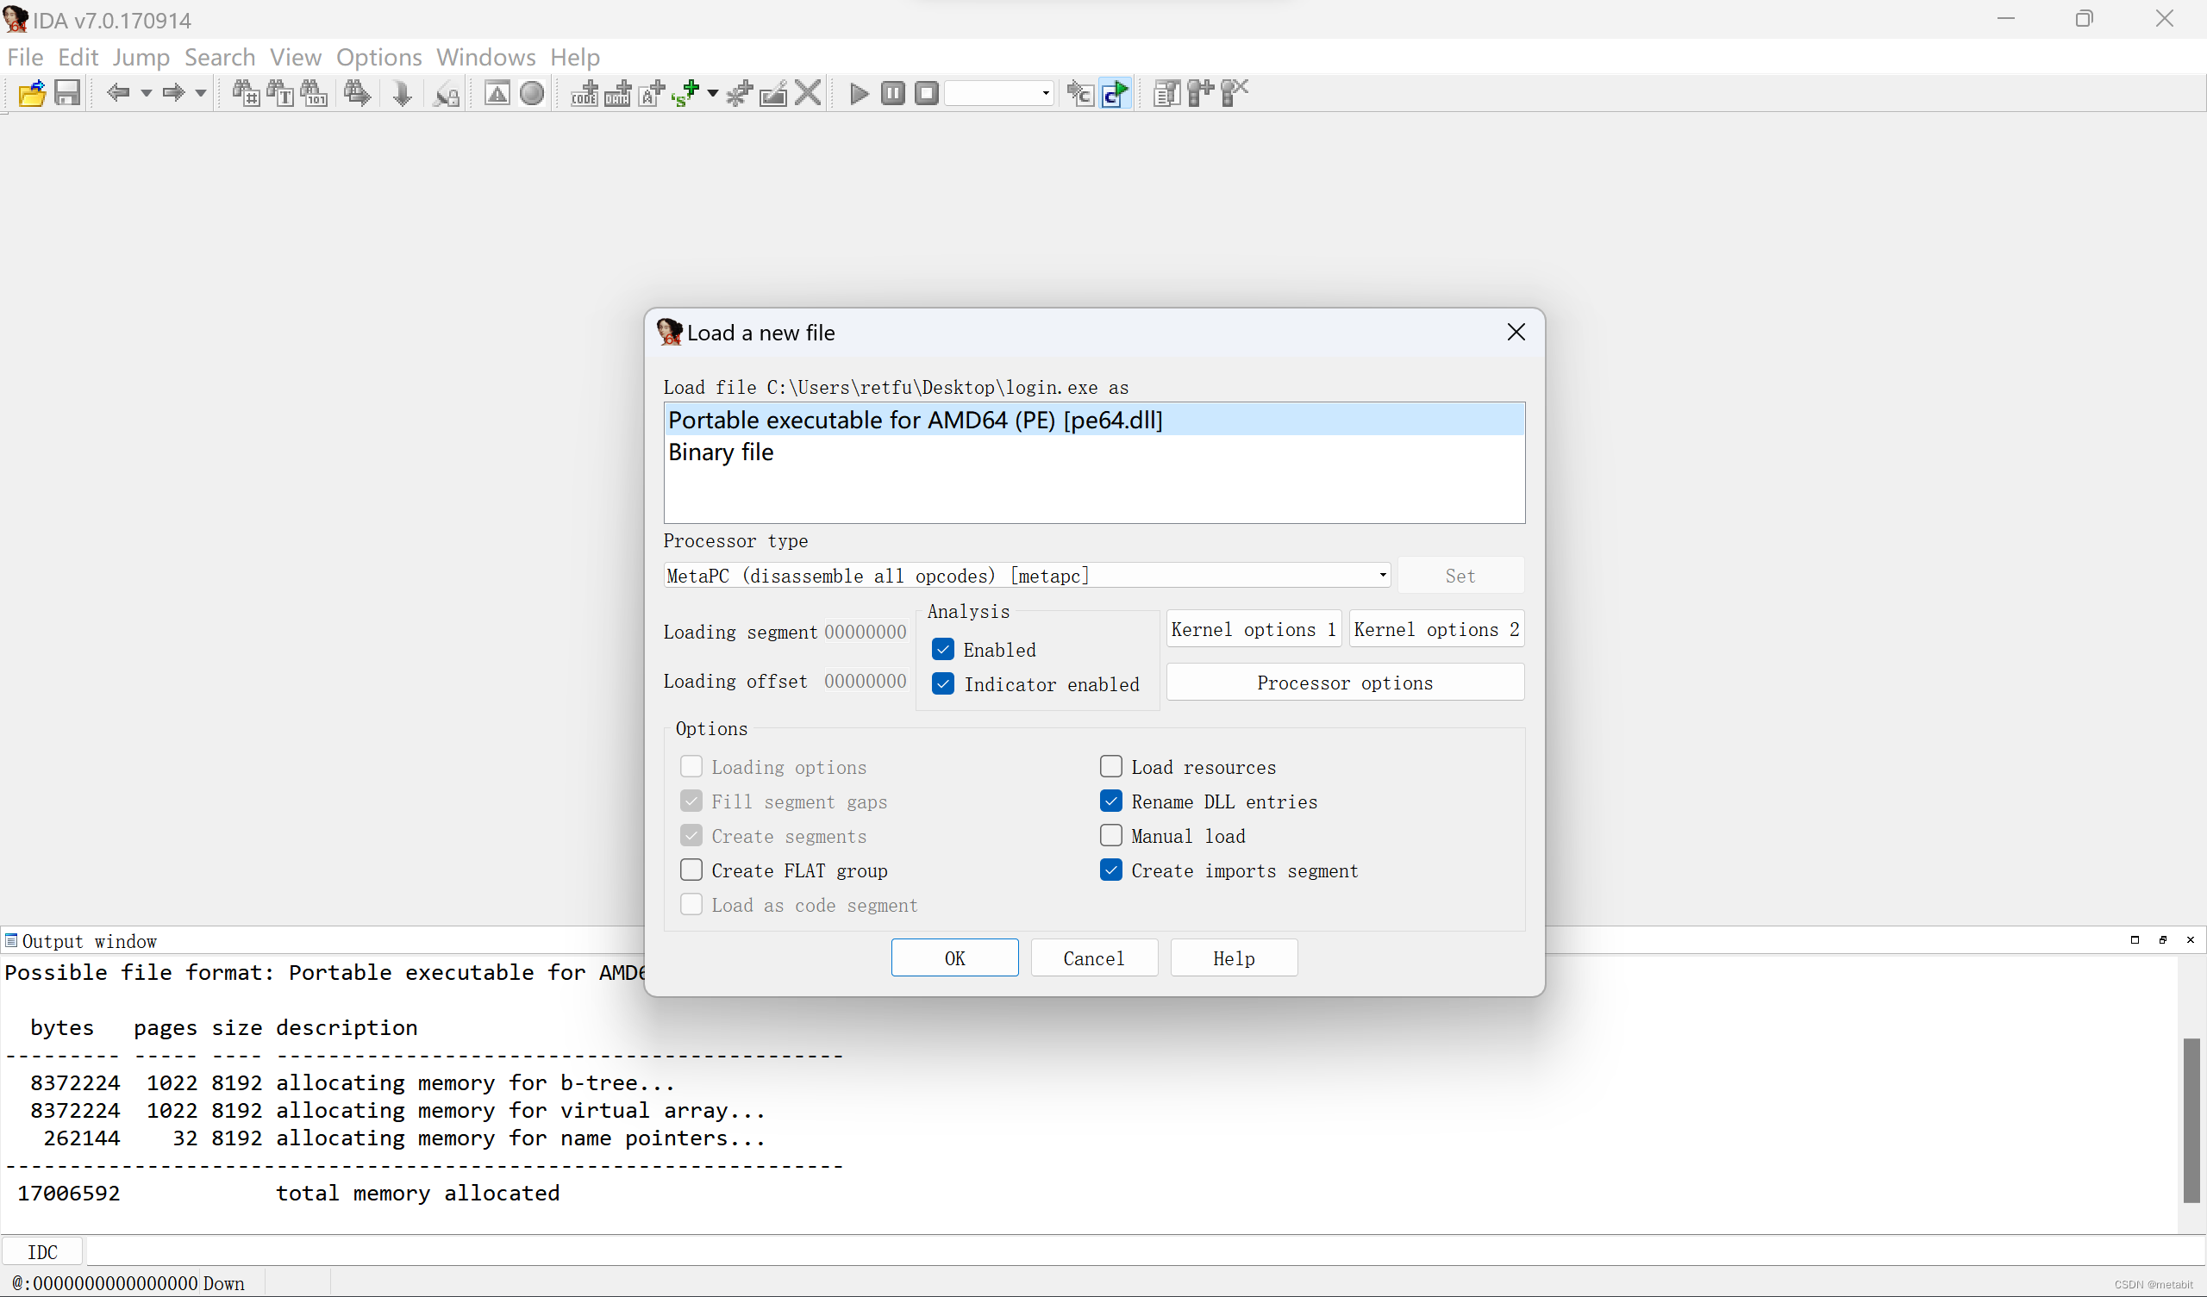Open the jump back history dropdown arrow

(147, 93)
